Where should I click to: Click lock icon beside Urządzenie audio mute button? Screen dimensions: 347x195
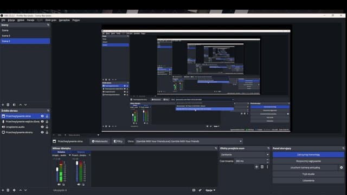coord(63,184)
